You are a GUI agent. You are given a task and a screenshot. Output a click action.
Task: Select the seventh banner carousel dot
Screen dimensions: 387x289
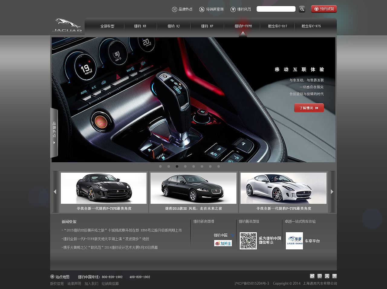tap(210, 166)
